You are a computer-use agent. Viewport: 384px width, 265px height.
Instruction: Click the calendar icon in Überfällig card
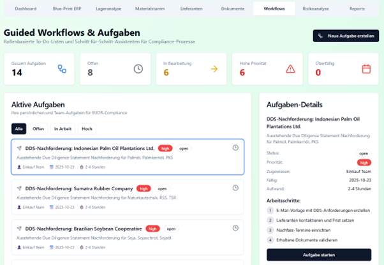point(366,69)
